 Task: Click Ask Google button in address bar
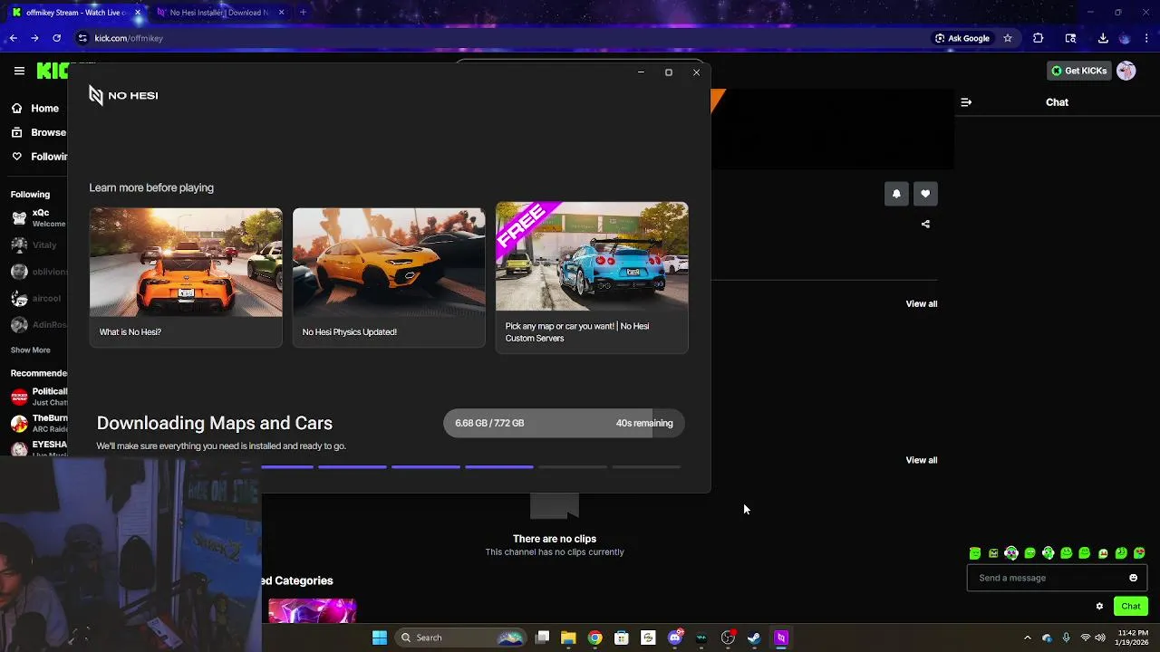click(x=962, y=38)
